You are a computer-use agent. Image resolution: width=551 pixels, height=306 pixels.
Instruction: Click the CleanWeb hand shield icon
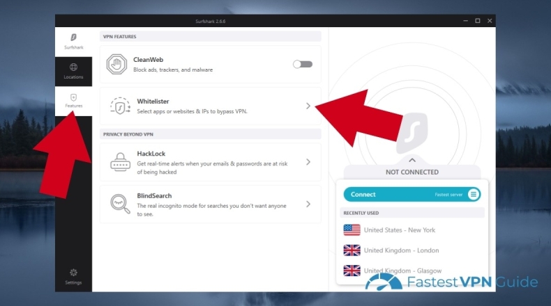[117, 65]
